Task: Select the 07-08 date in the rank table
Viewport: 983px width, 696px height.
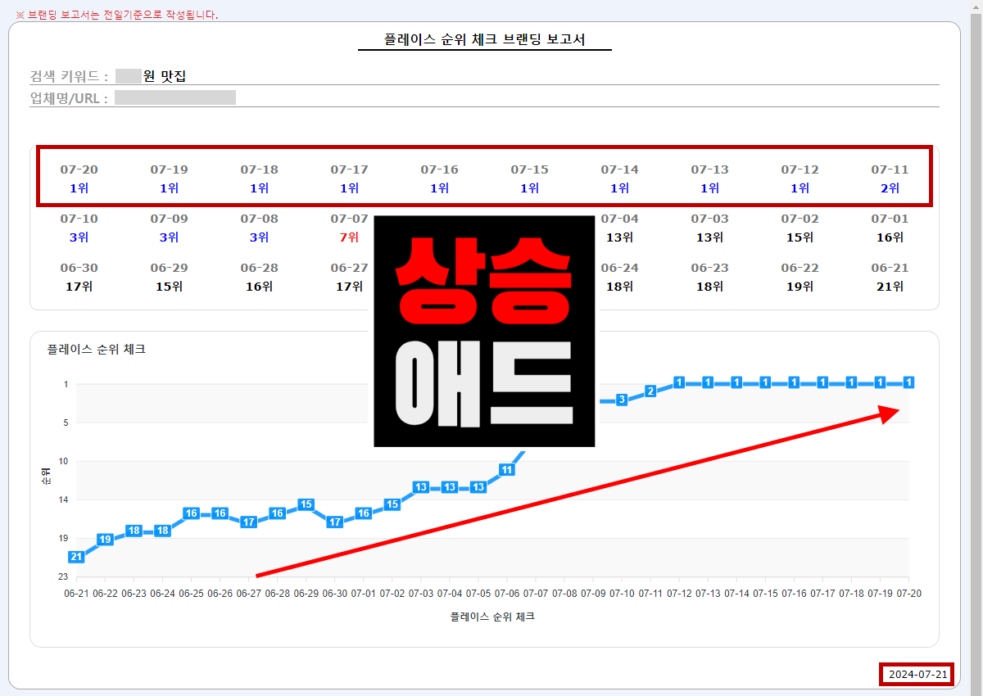Action: pyautogui.click(x=260, y=219)
